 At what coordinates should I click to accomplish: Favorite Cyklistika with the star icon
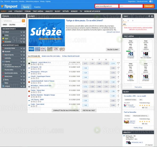(x=24, y=58)
